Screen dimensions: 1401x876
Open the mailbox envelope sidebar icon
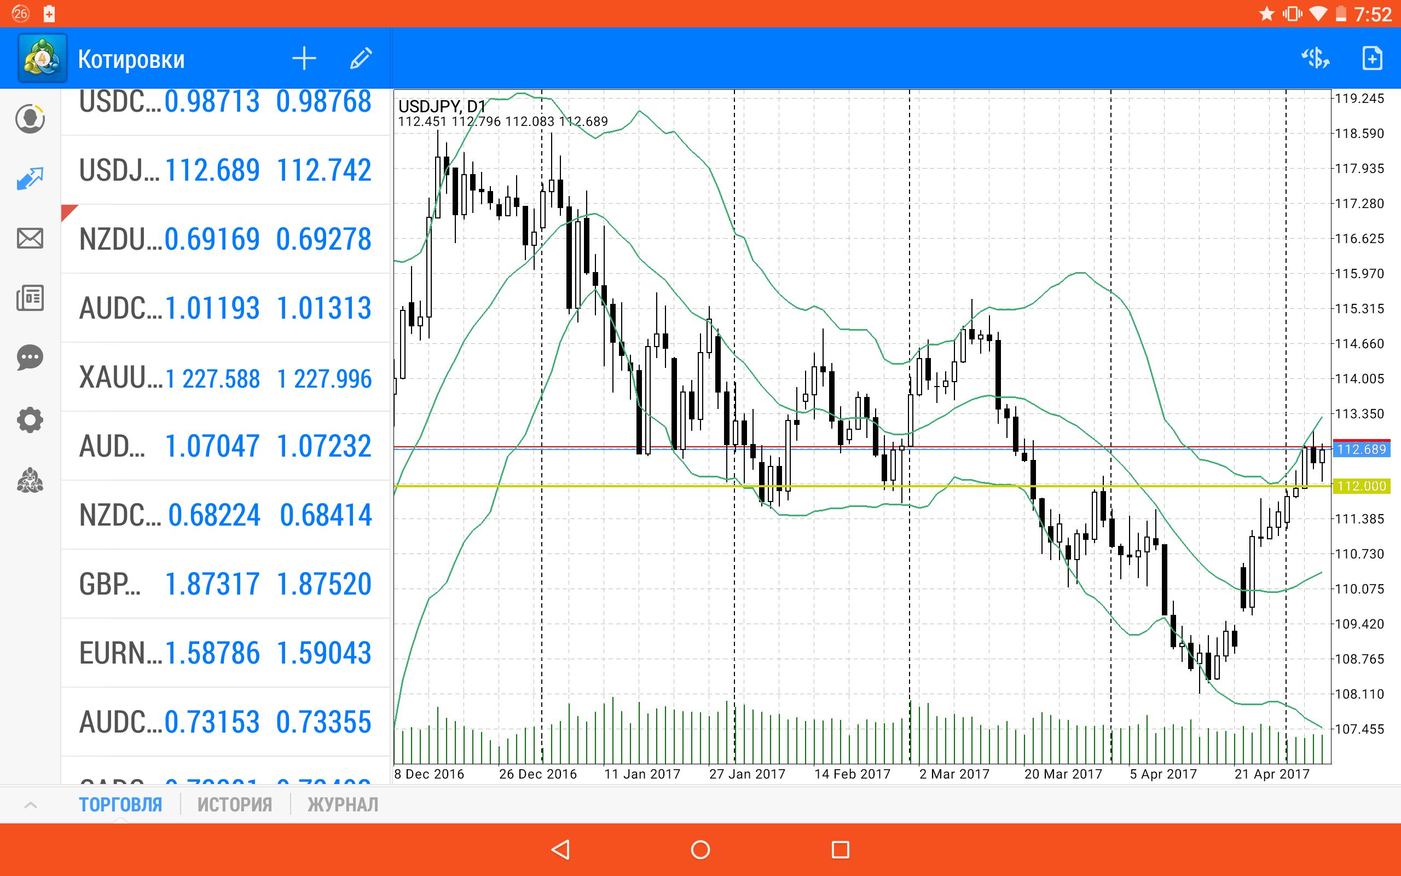(x=30, y=238)
